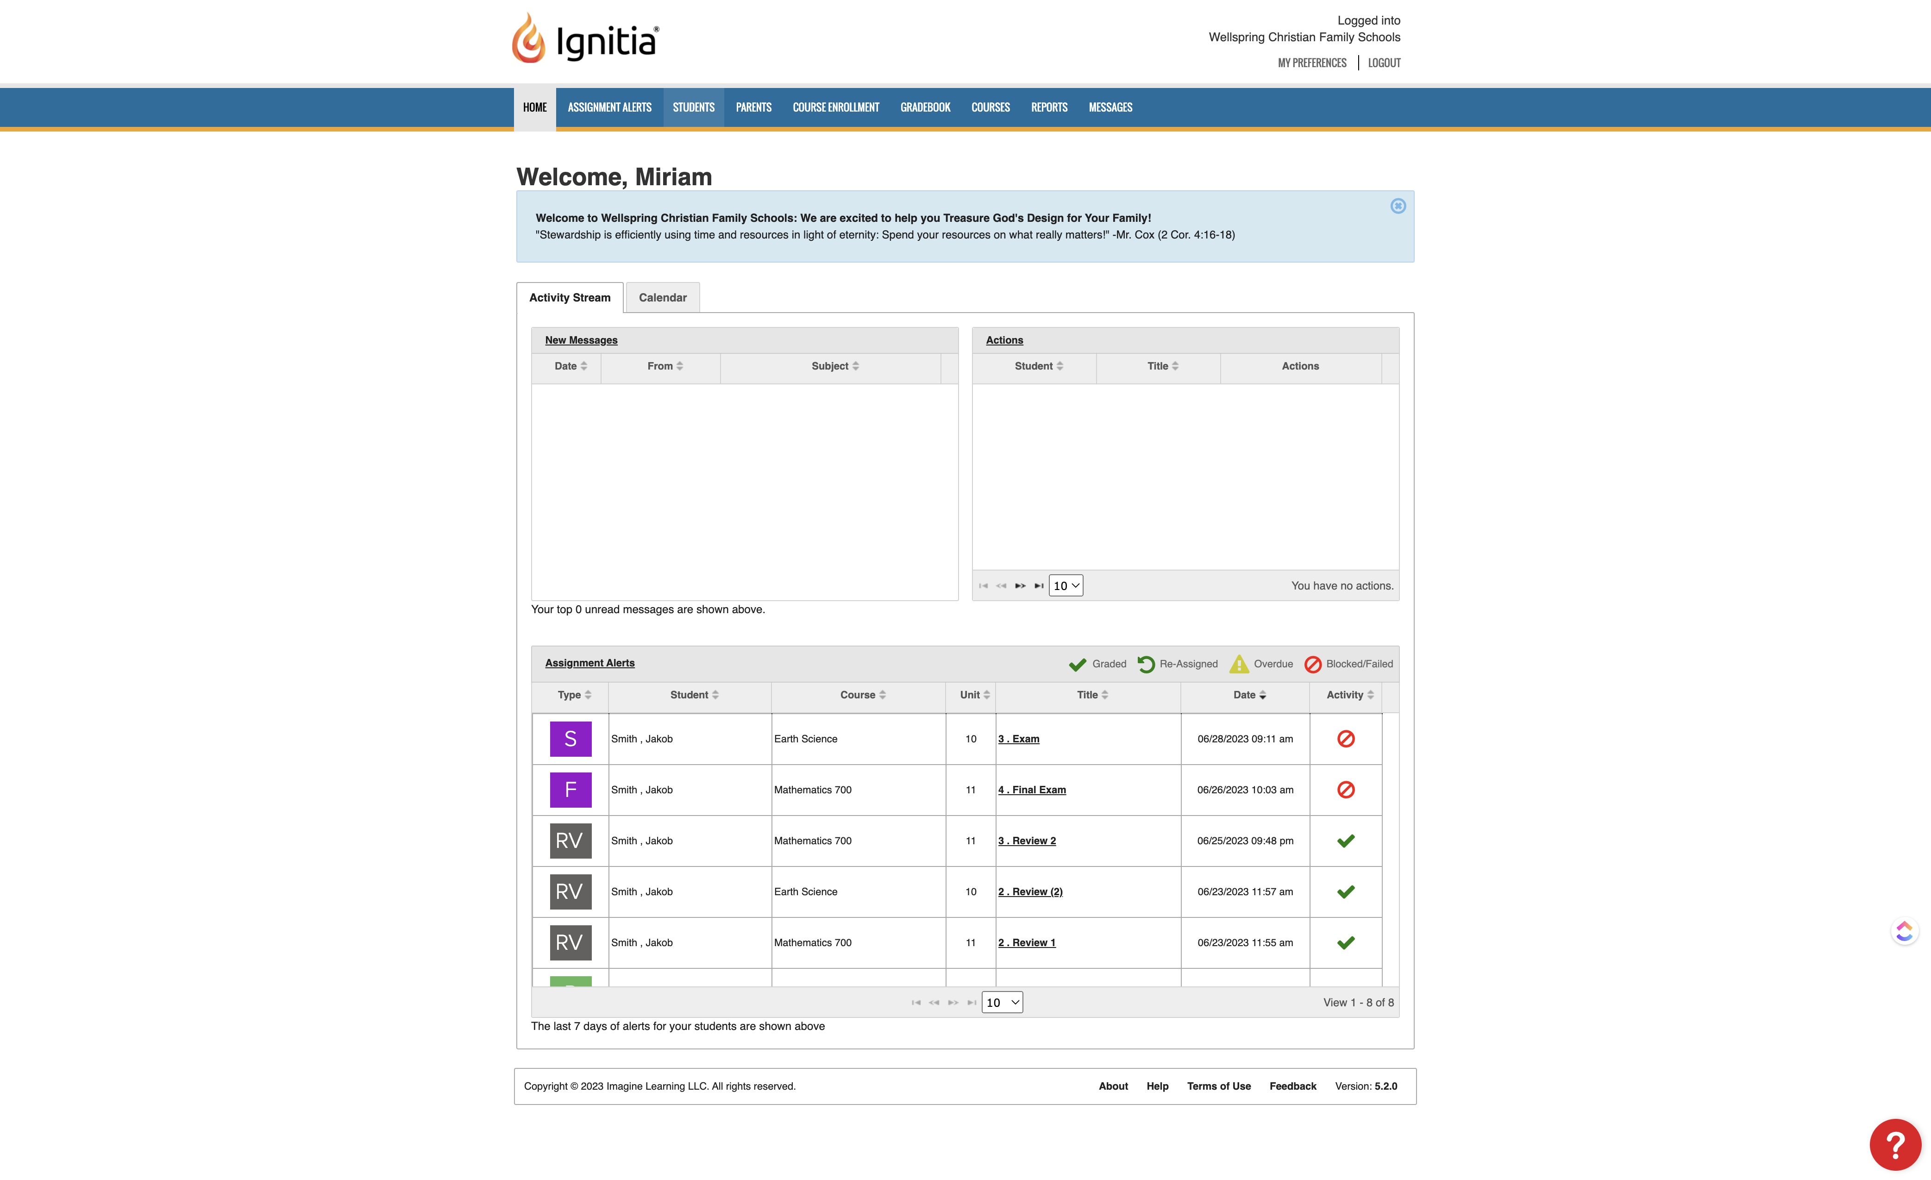
Task: Sort Assignment Alerts by Student column
Action: (x=694, y=695)
